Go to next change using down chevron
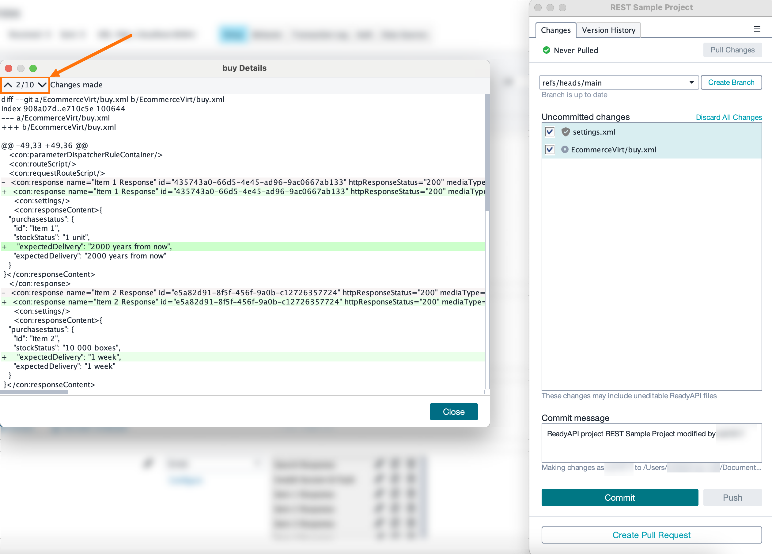Image resolution: width=772 pixels, height=554 pixels. [x=42, y=85]
